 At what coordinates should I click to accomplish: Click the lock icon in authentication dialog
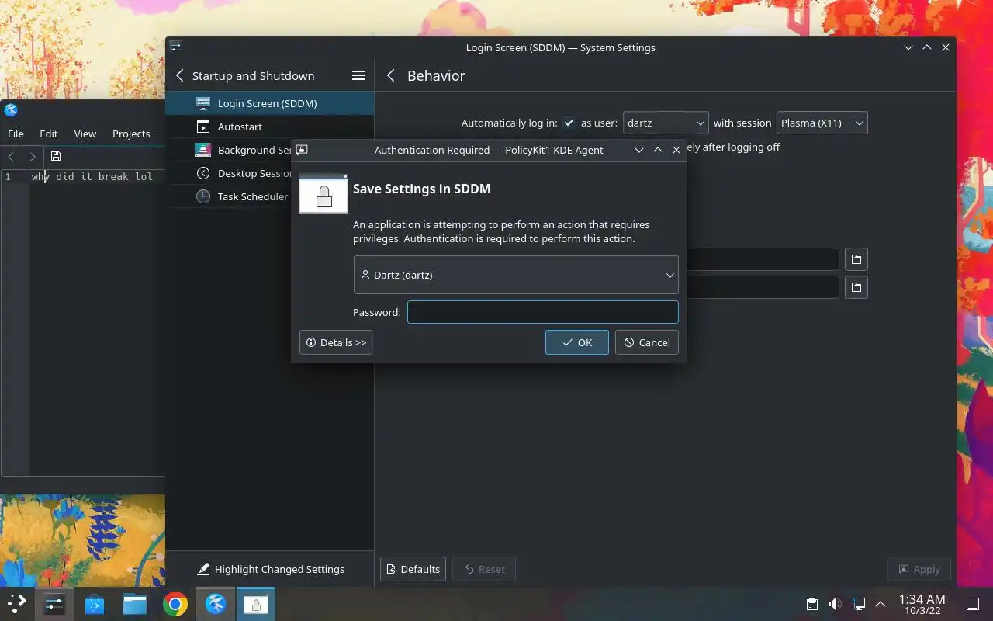[324, 193]
